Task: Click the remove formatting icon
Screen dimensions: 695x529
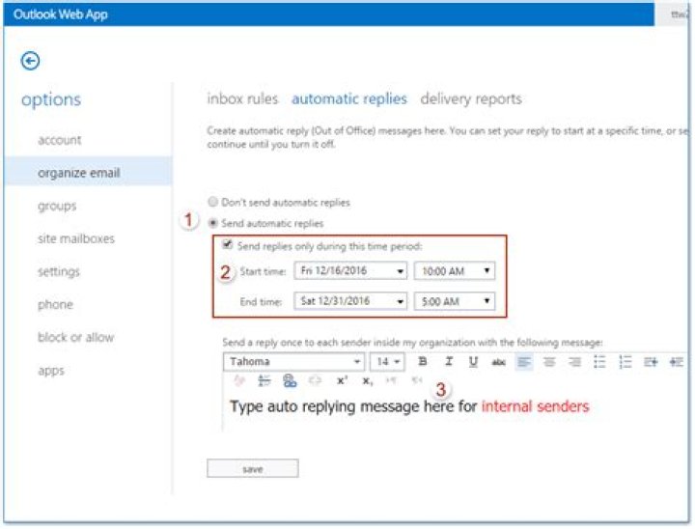Action: pyautogui.click(x=264, y=380)
